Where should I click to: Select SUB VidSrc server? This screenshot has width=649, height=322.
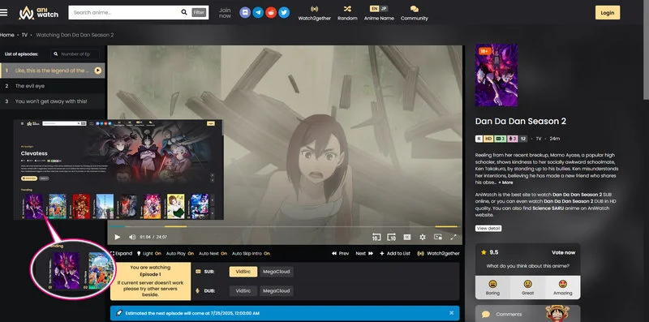[243, 272]
